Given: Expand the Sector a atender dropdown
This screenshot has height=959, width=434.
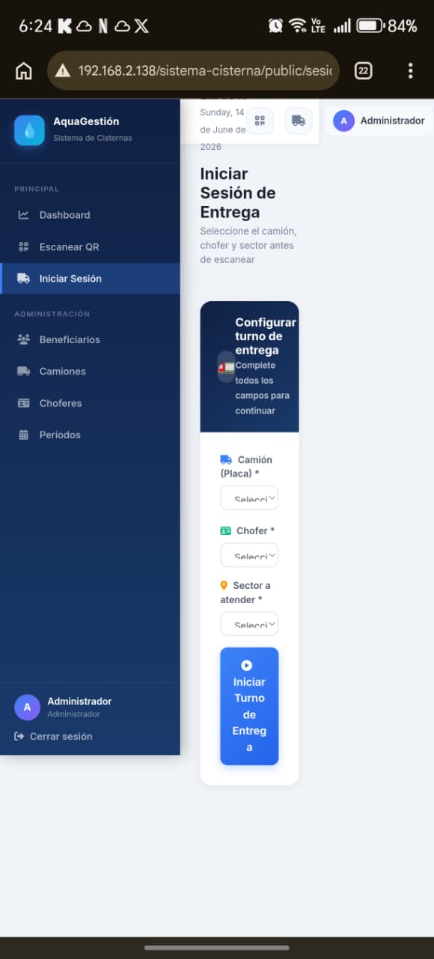Looking at the screenshot, I should pos(249,624).
